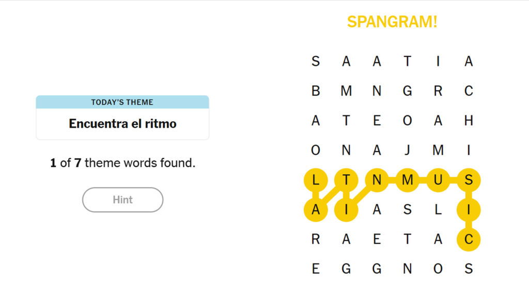Select the only letter J in the grid
Image resolution: width=529 pixels, height=297 pixels.
[407, 150]
